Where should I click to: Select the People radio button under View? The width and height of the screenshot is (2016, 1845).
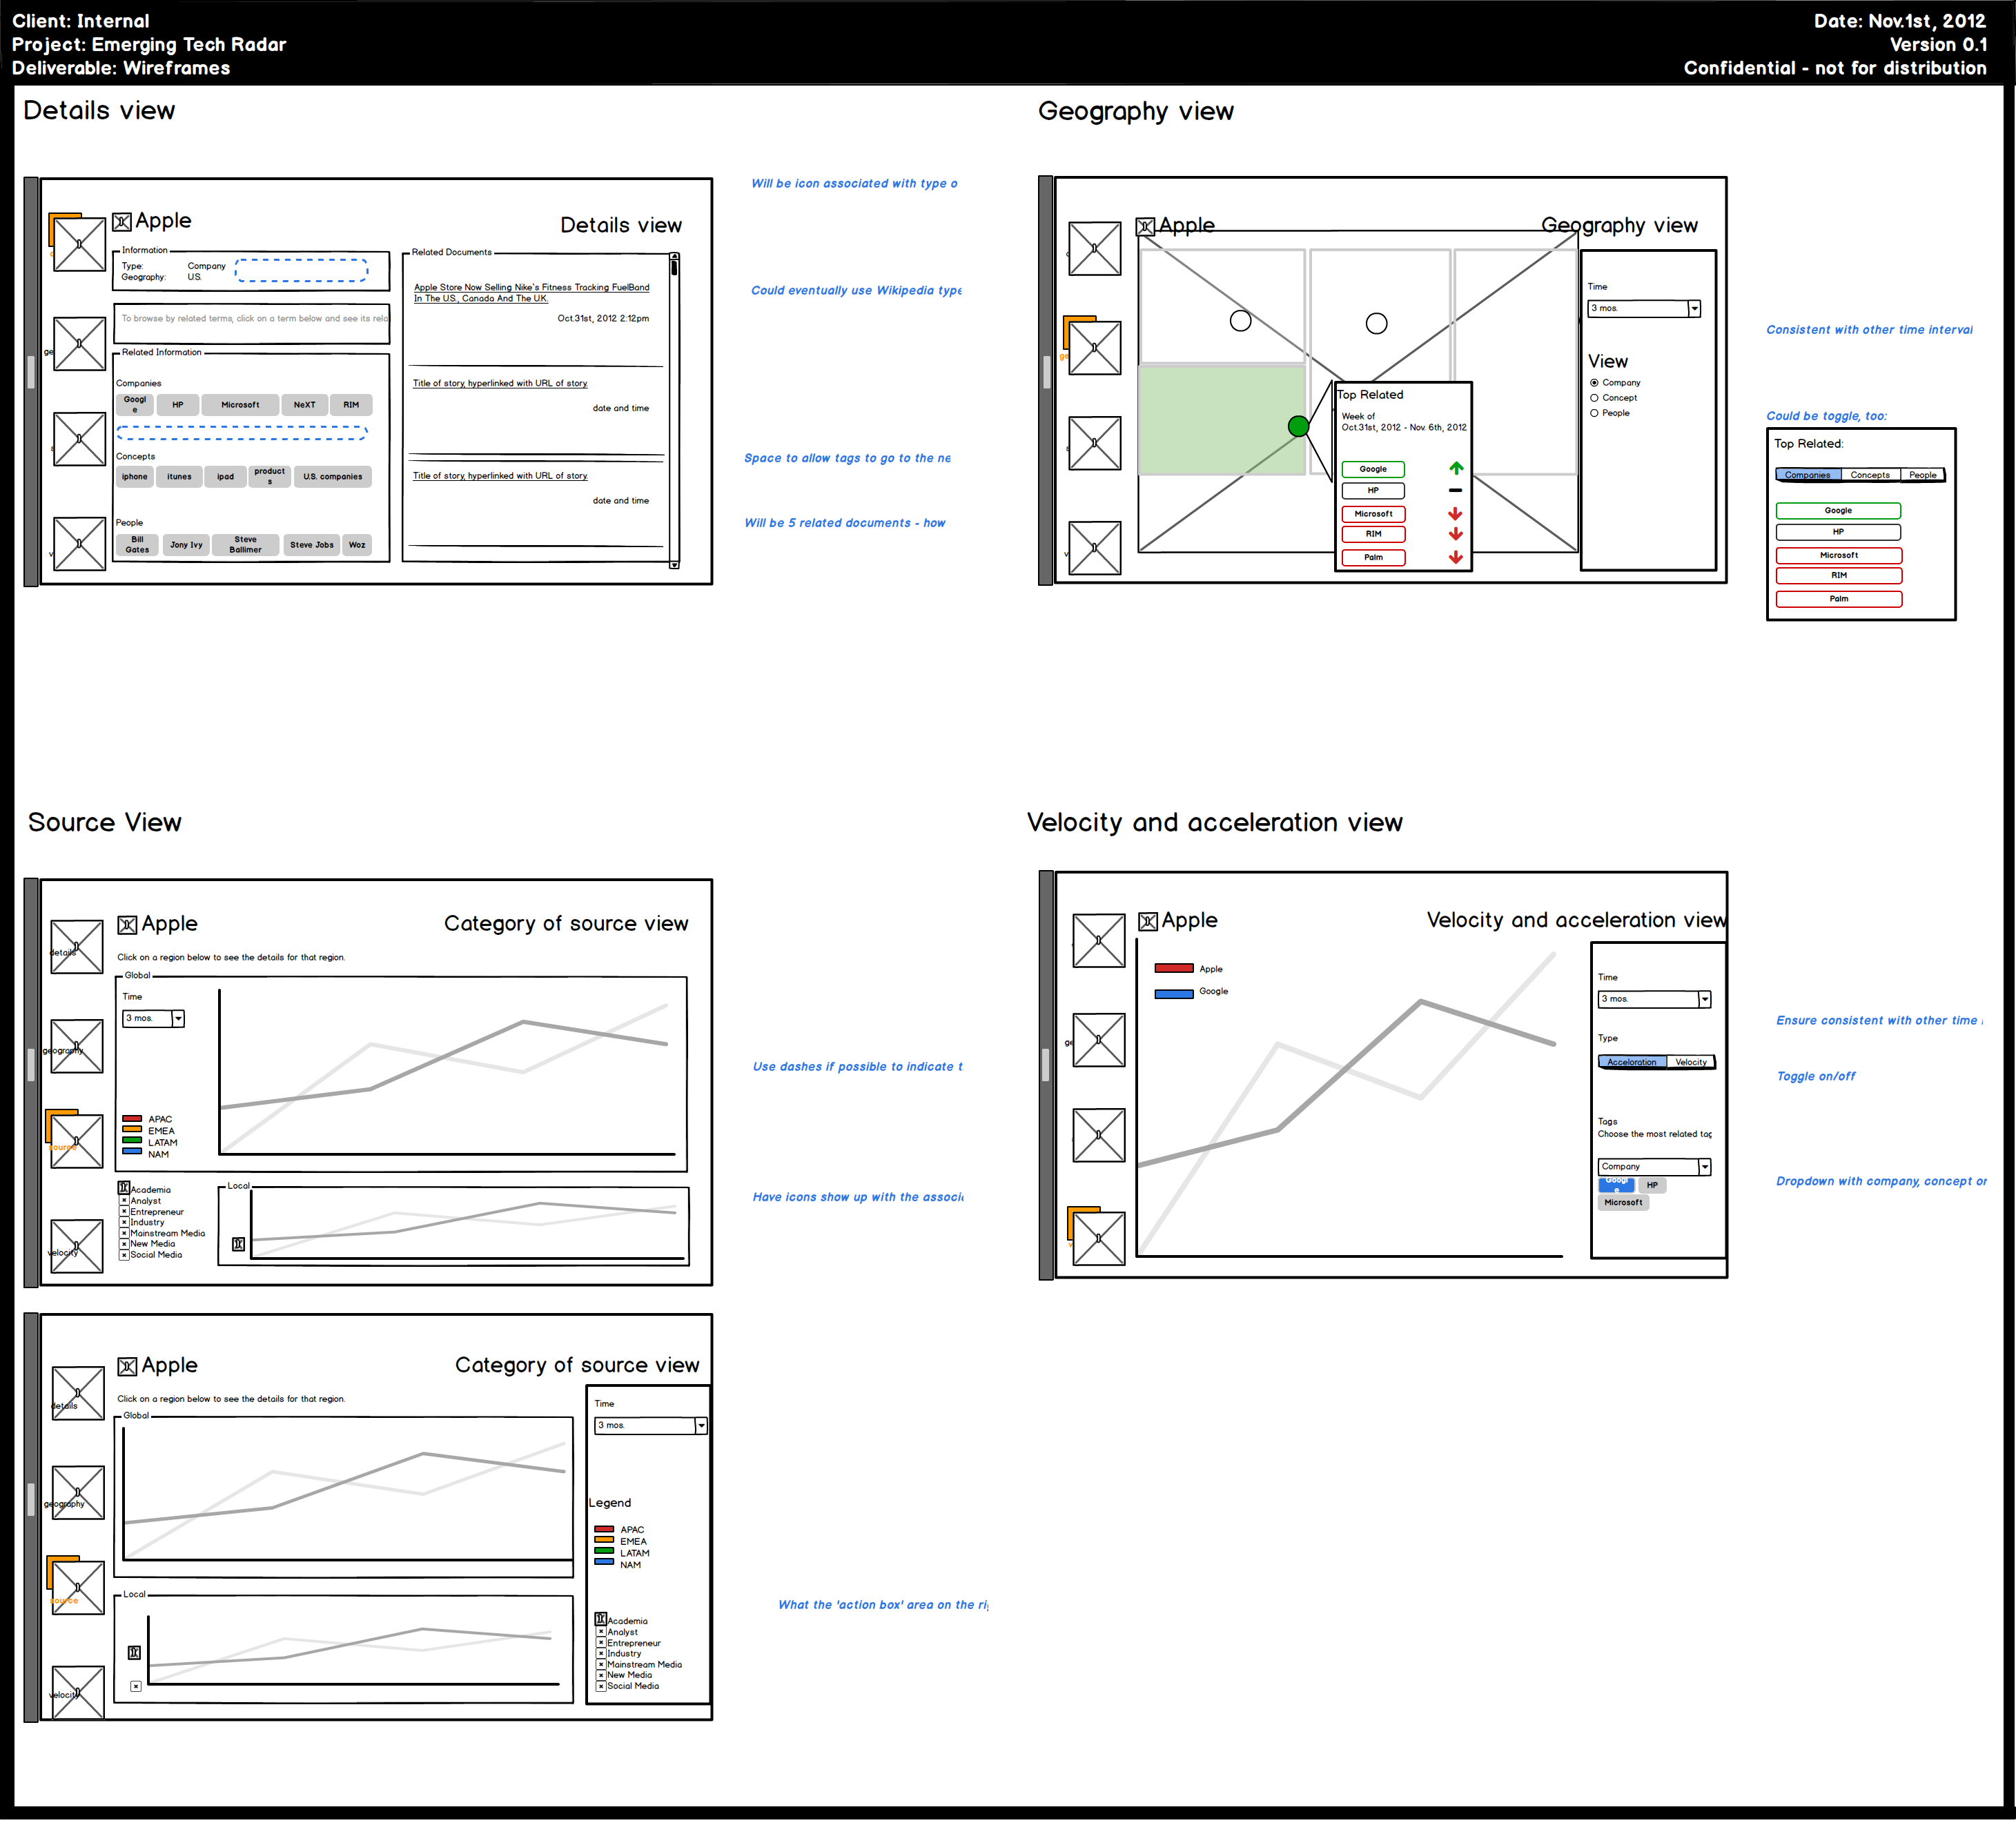coord(1594,413)
